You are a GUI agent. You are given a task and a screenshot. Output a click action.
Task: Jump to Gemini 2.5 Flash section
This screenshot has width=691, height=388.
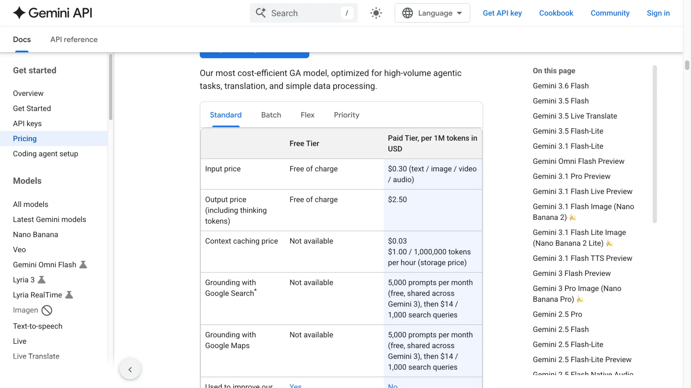click(561, 329)
